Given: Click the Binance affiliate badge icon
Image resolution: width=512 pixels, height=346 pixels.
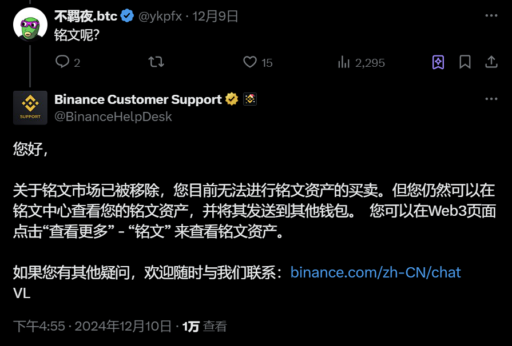Looking at the screenshot, I should point(250,99).
